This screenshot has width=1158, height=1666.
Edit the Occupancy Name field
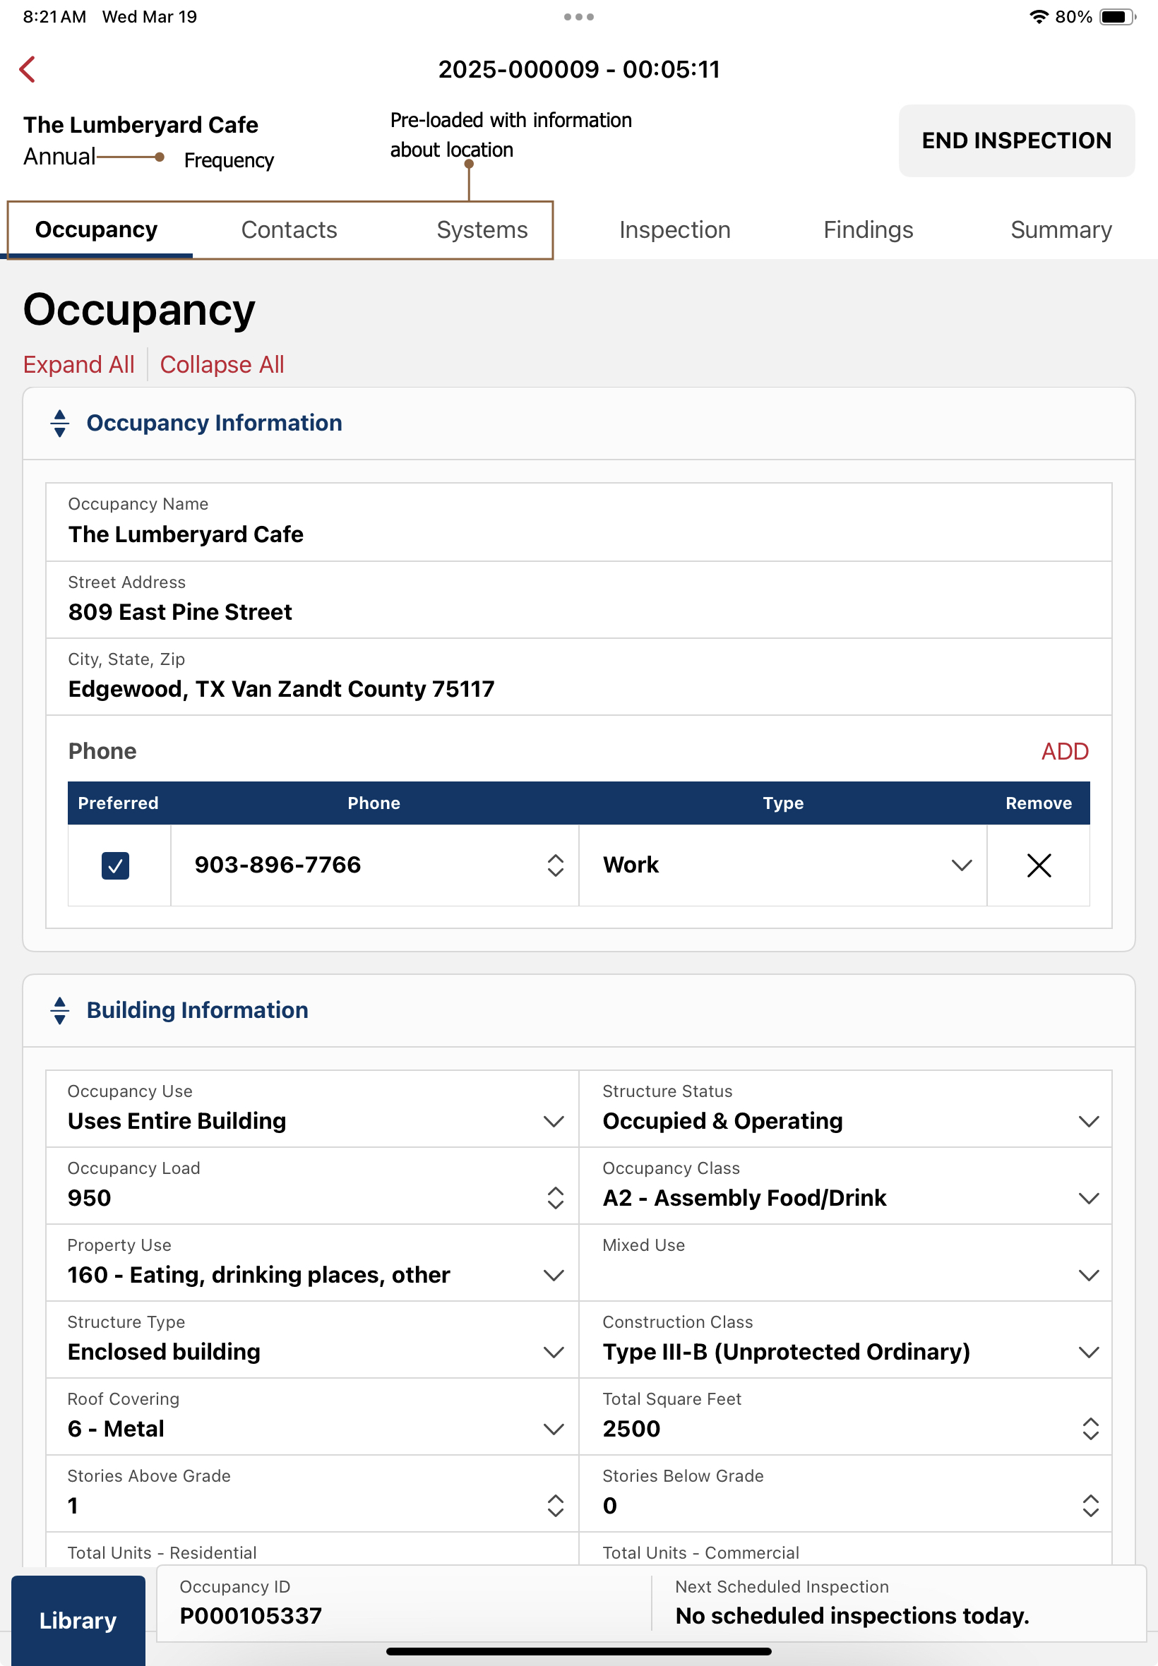click(x=578, y=522)
